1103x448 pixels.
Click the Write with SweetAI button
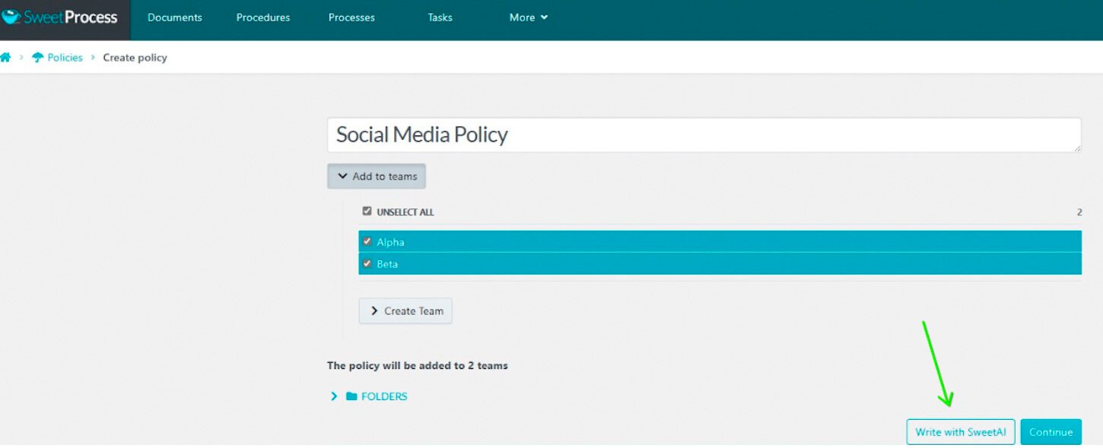960,431
